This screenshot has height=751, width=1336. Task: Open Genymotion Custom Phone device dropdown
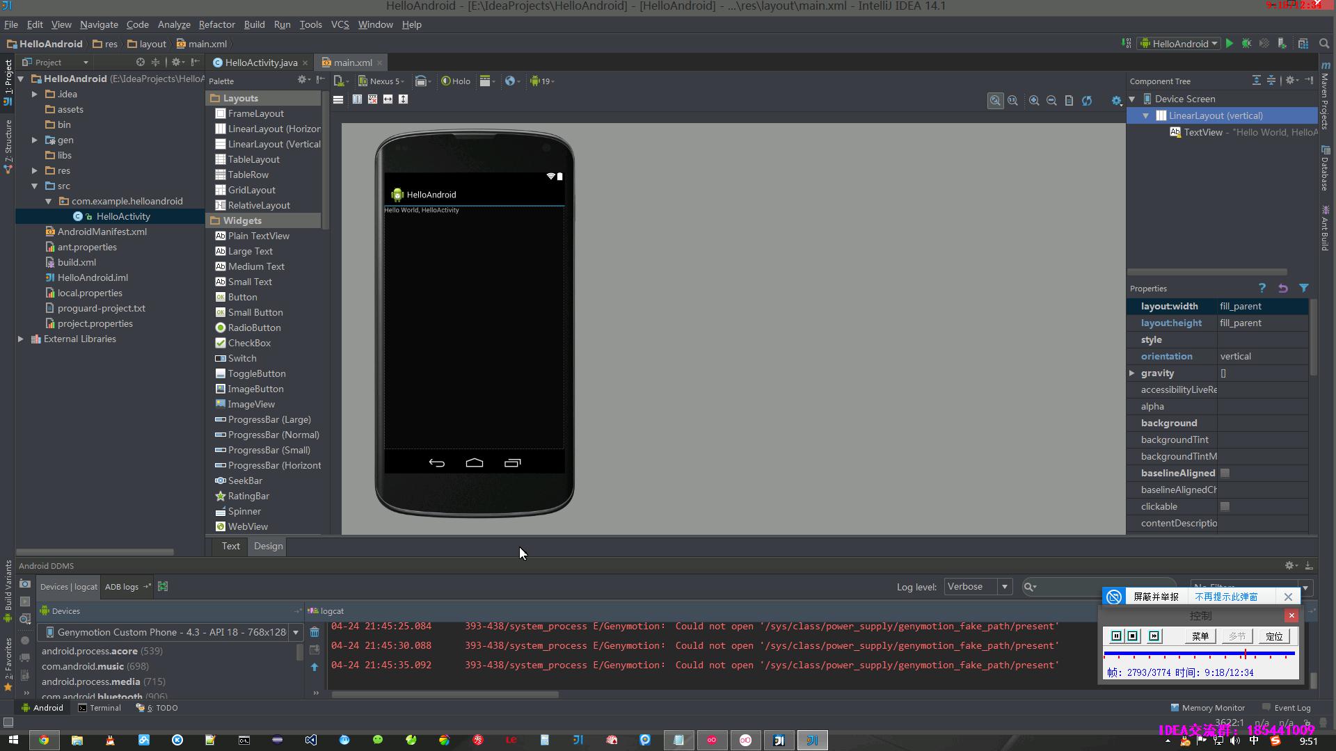coord(171,632)
